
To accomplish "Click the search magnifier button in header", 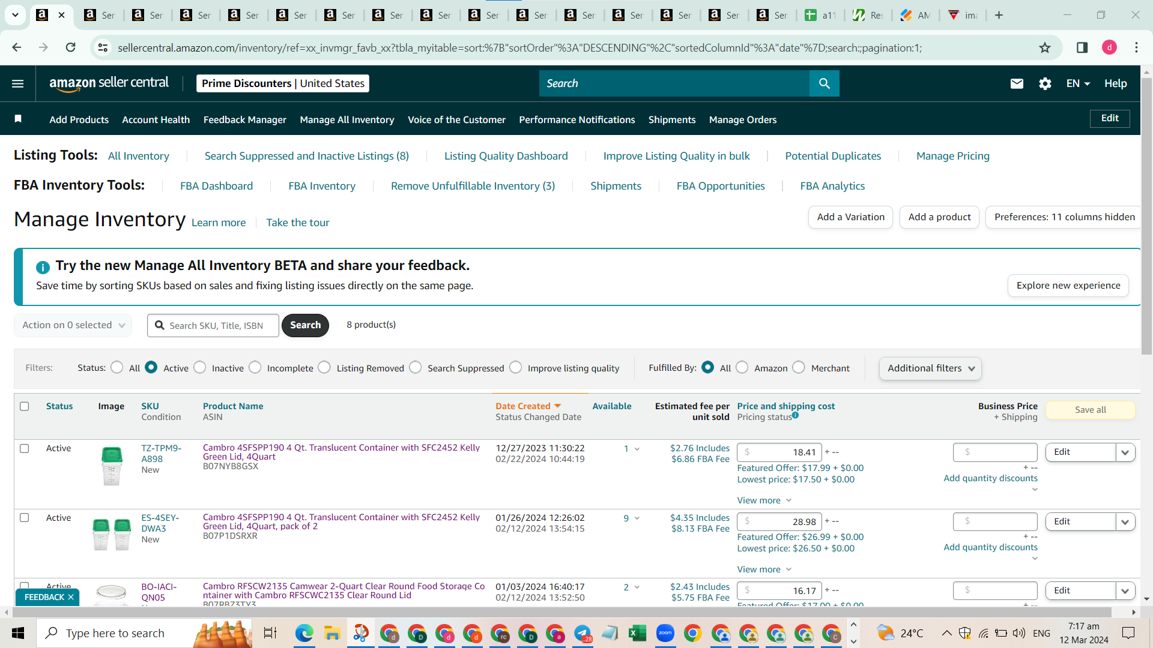I will pyautogui.click(x=824, y=83).
